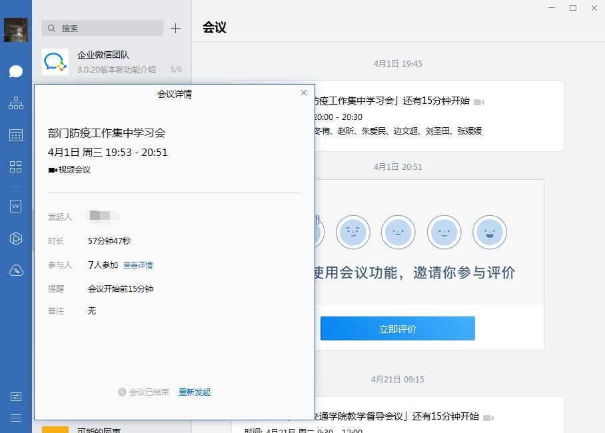Open the Workbench four-squares grid icon
Viewport: 605px width, 433px height.
click(16, 167)
